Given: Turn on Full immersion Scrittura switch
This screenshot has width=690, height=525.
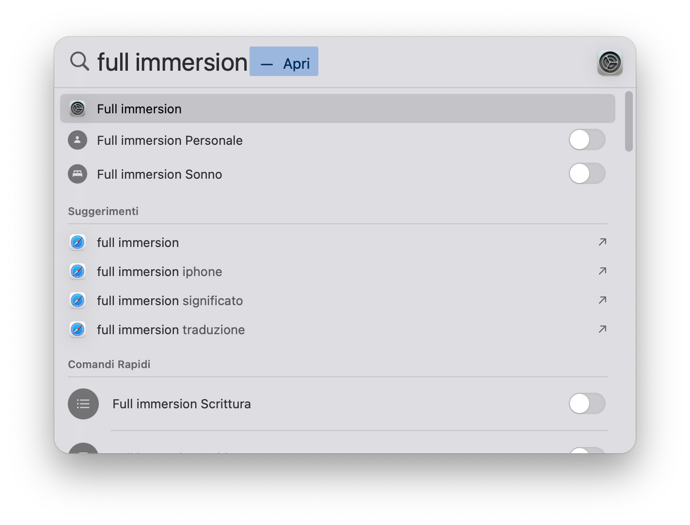Looking at the screenshot, I should [x=587, y=404].
